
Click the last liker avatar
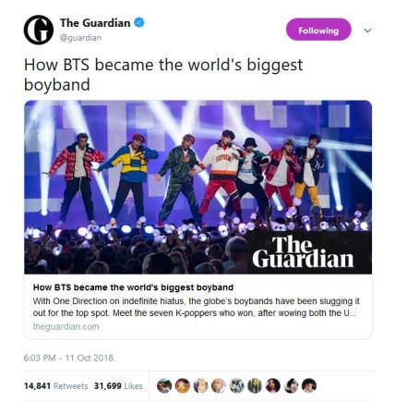pos(309,385)
